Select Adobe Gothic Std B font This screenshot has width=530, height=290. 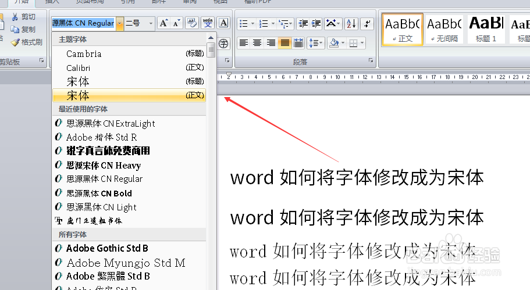coord(129,249)
